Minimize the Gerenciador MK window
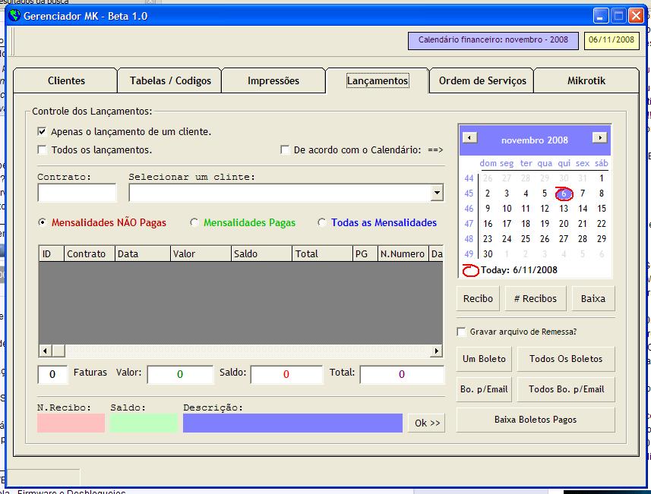This screenshot has width=651, height=494. 600,16
